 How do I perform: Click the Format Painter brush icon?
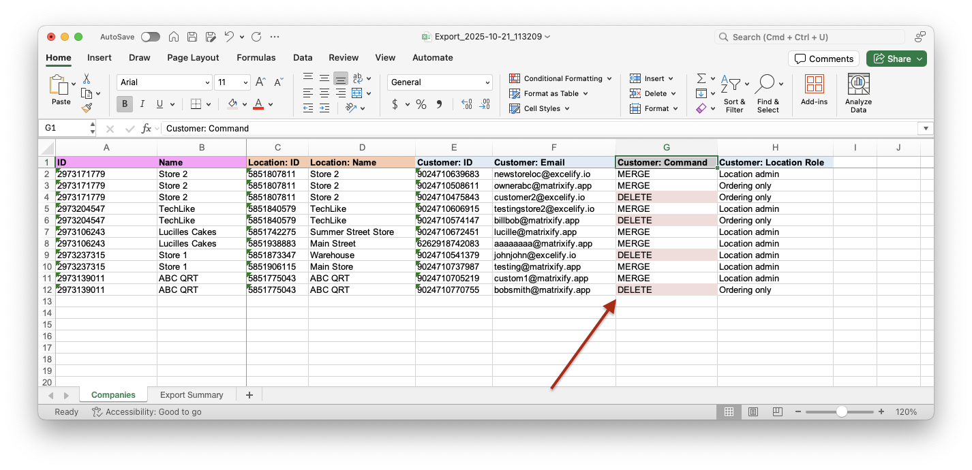pyautogui.click(x=87, y=108)
